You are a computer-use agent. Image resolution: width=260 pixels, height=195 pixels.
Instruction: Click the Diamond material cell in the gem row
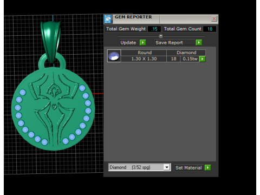[x=186, y=53]
